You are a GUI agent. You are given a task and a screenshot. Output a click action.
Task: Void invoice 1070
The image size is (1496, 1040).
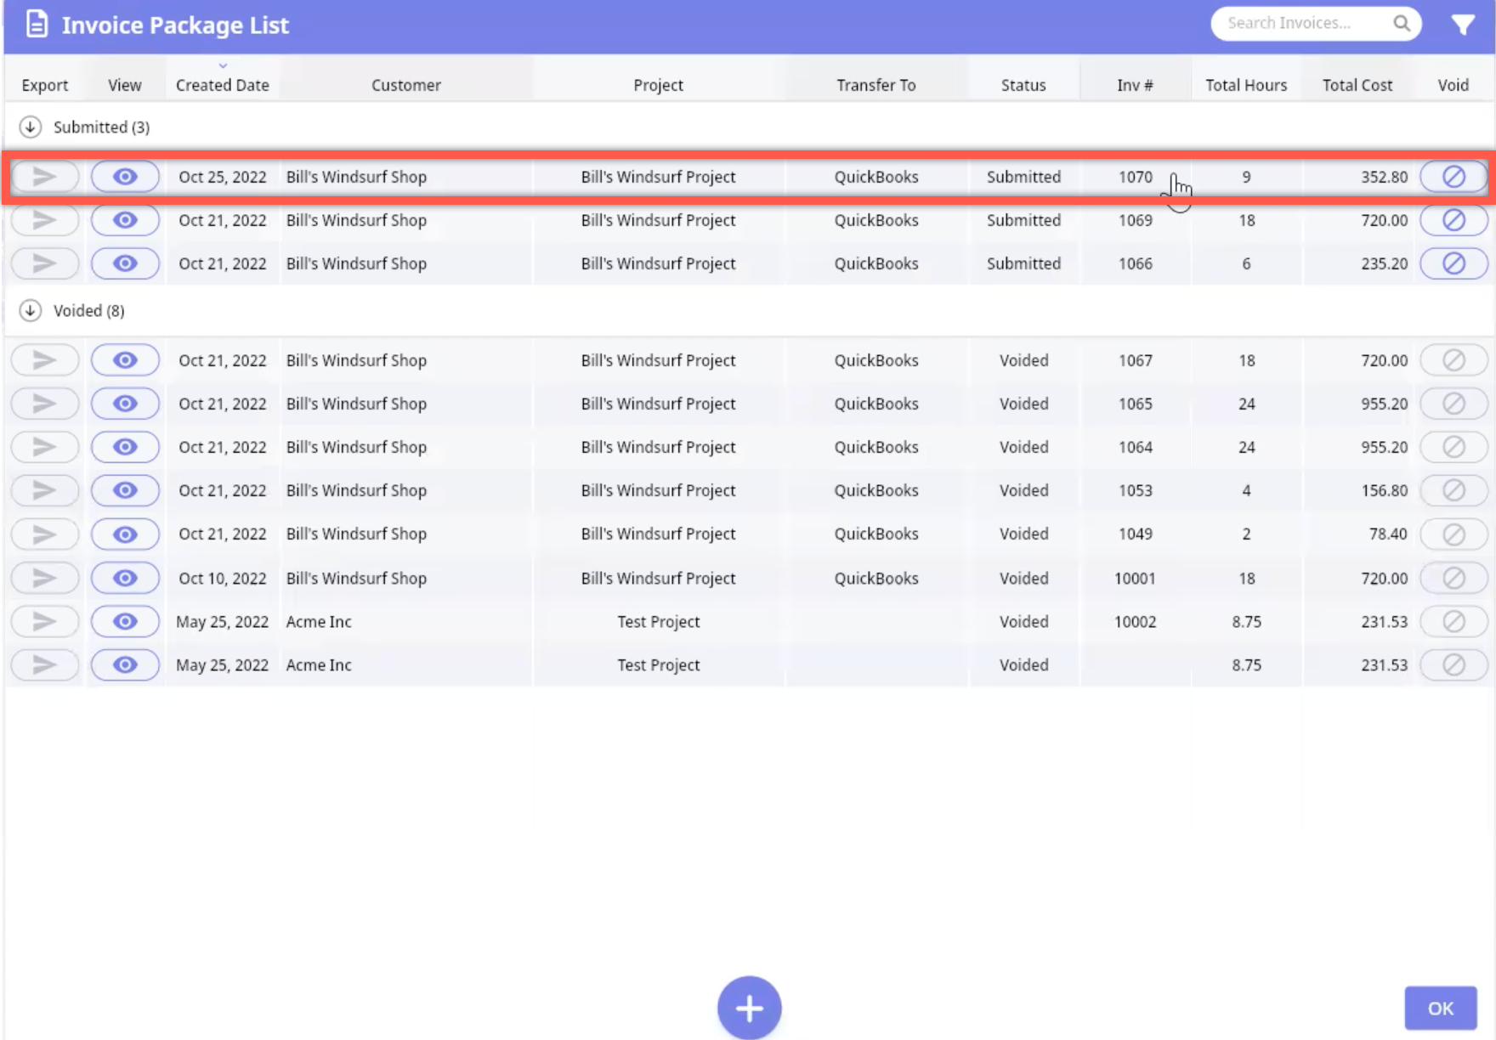click(1453, 177)
